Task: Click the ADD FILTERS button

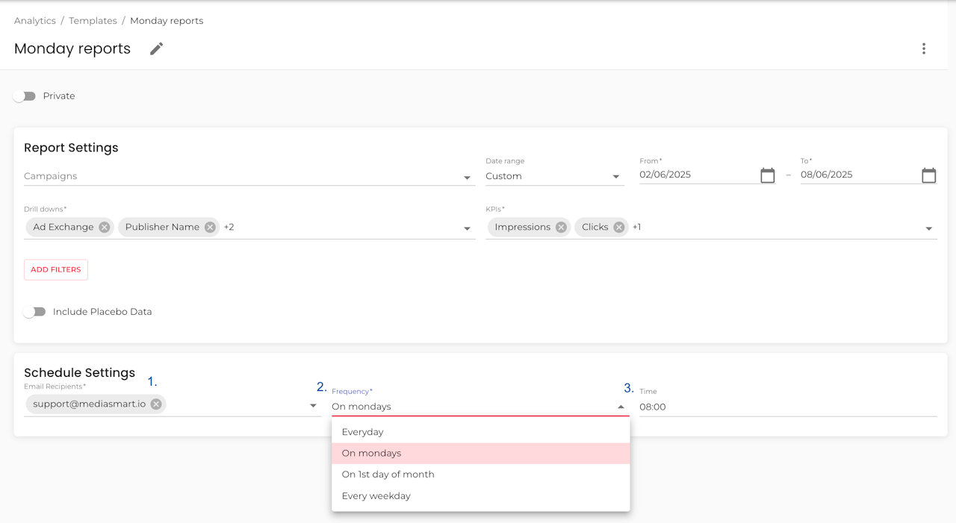Action: [56, 270]
